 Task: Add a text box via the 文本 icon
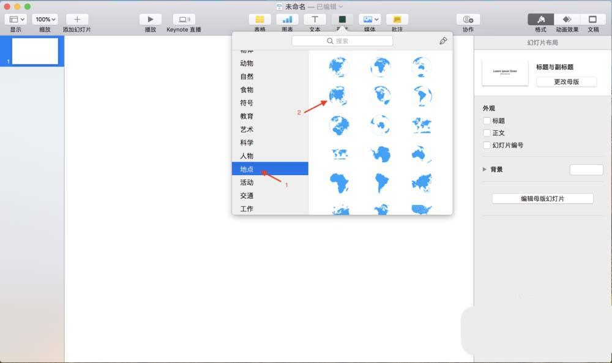click(x=315, y=20)
